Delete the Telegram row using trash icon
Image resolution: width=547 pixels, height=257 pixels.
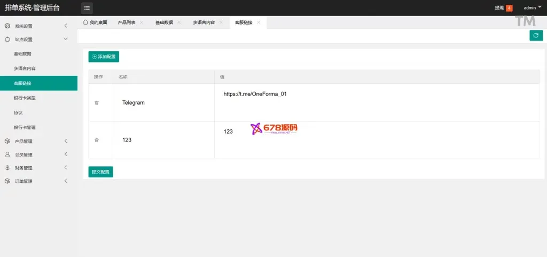pyautogui.click(x=97, y=103)
